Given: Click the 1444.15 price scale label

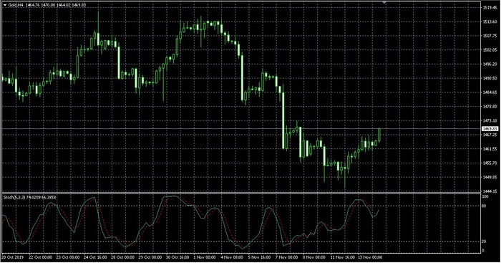Looking at the screenshot, I should pos(490,191).
